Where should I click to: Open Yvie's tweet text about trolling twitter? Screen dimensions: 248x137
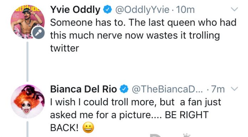click(x=143, y=35)
